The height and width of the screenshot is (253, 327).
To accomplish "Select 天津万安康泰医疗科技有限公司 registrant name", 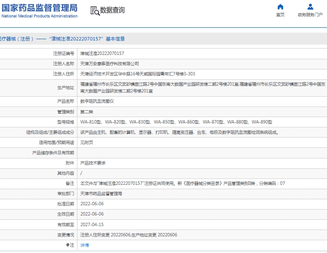I will [109, 64].
